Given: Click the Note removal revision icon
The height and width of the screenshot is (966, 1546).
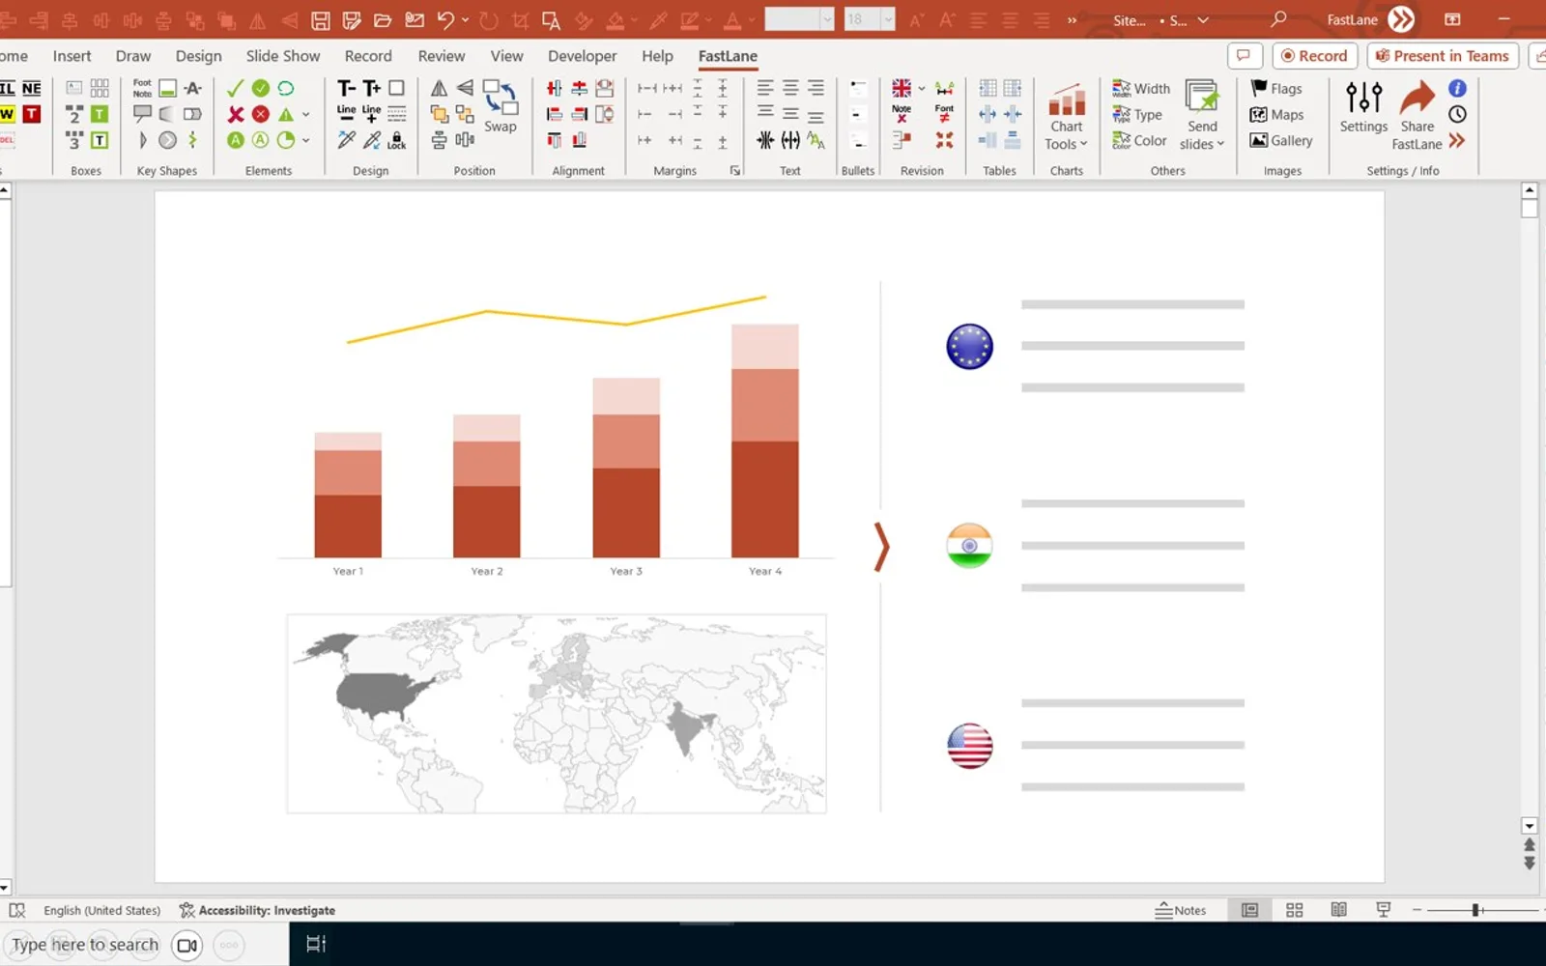Looking at the screenshot, I should [902, 114].
